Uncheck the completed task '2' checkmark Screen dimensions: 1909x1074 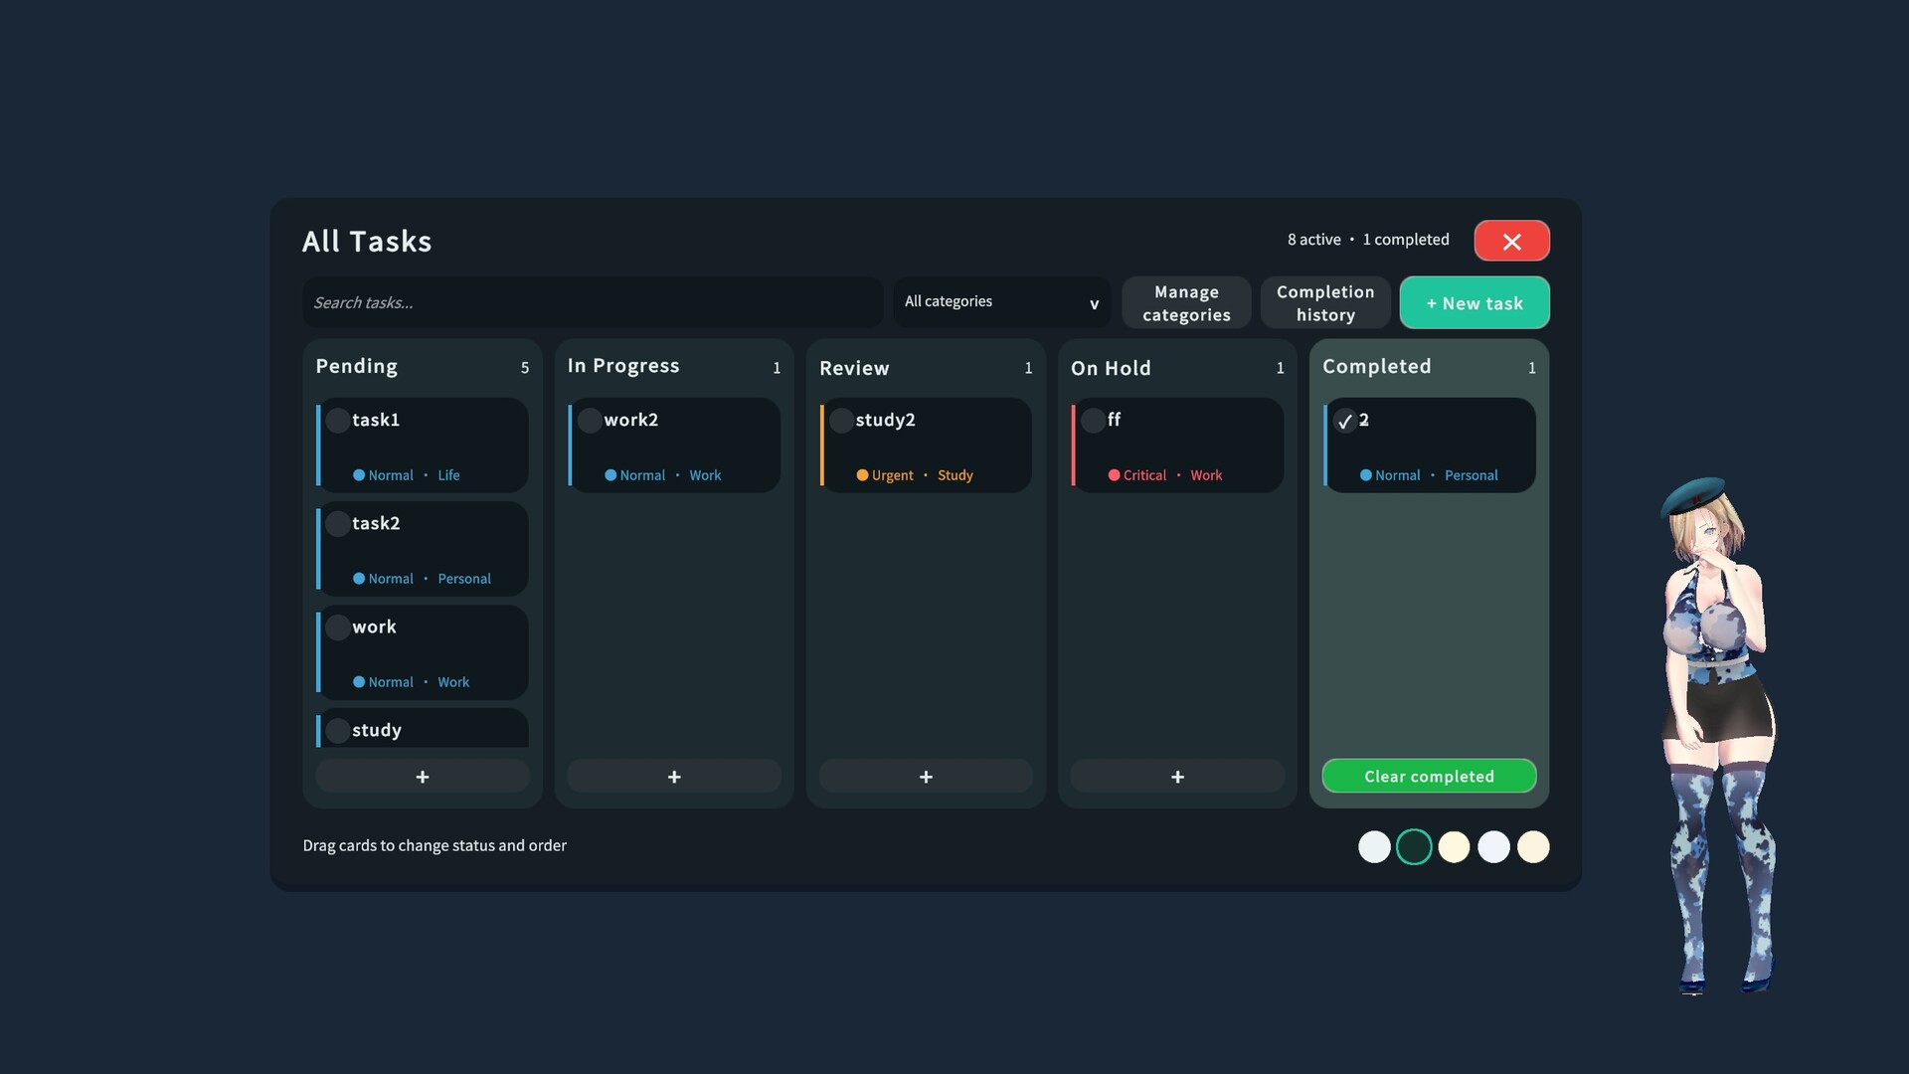[x=1344, y=421]
